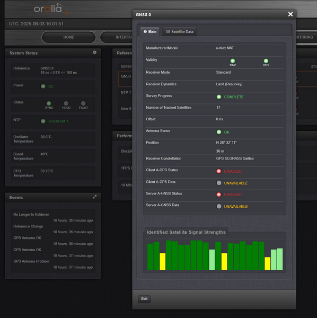The image size is (317, 318).
Task: Open the HOME navigation menu
Action: pos(69,37)
